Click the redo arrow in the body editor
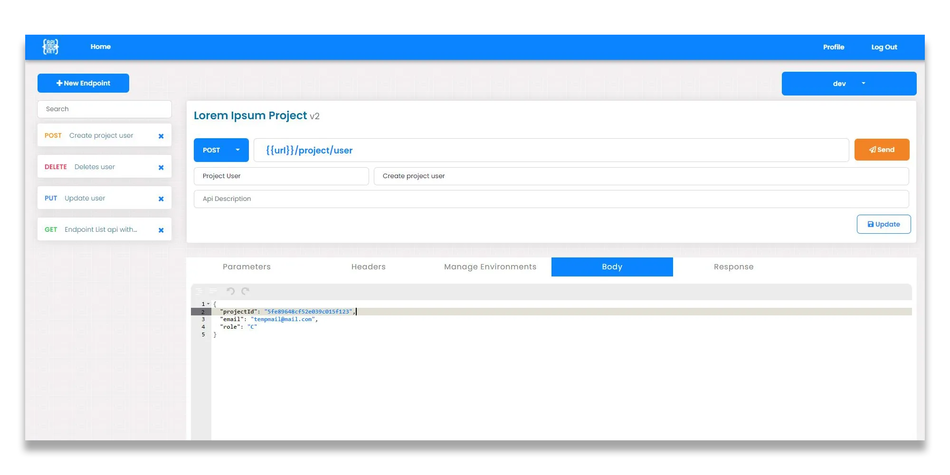Screen dimensions: 950x475 245,291
